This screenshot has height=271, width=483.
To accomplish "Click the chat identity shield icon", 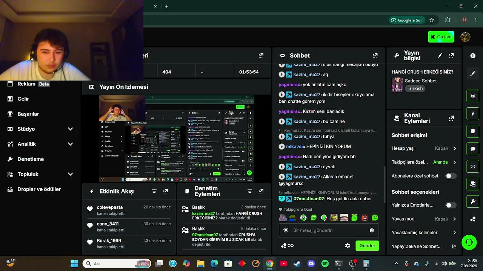I will pyautogui.click(x=286, y=230).
